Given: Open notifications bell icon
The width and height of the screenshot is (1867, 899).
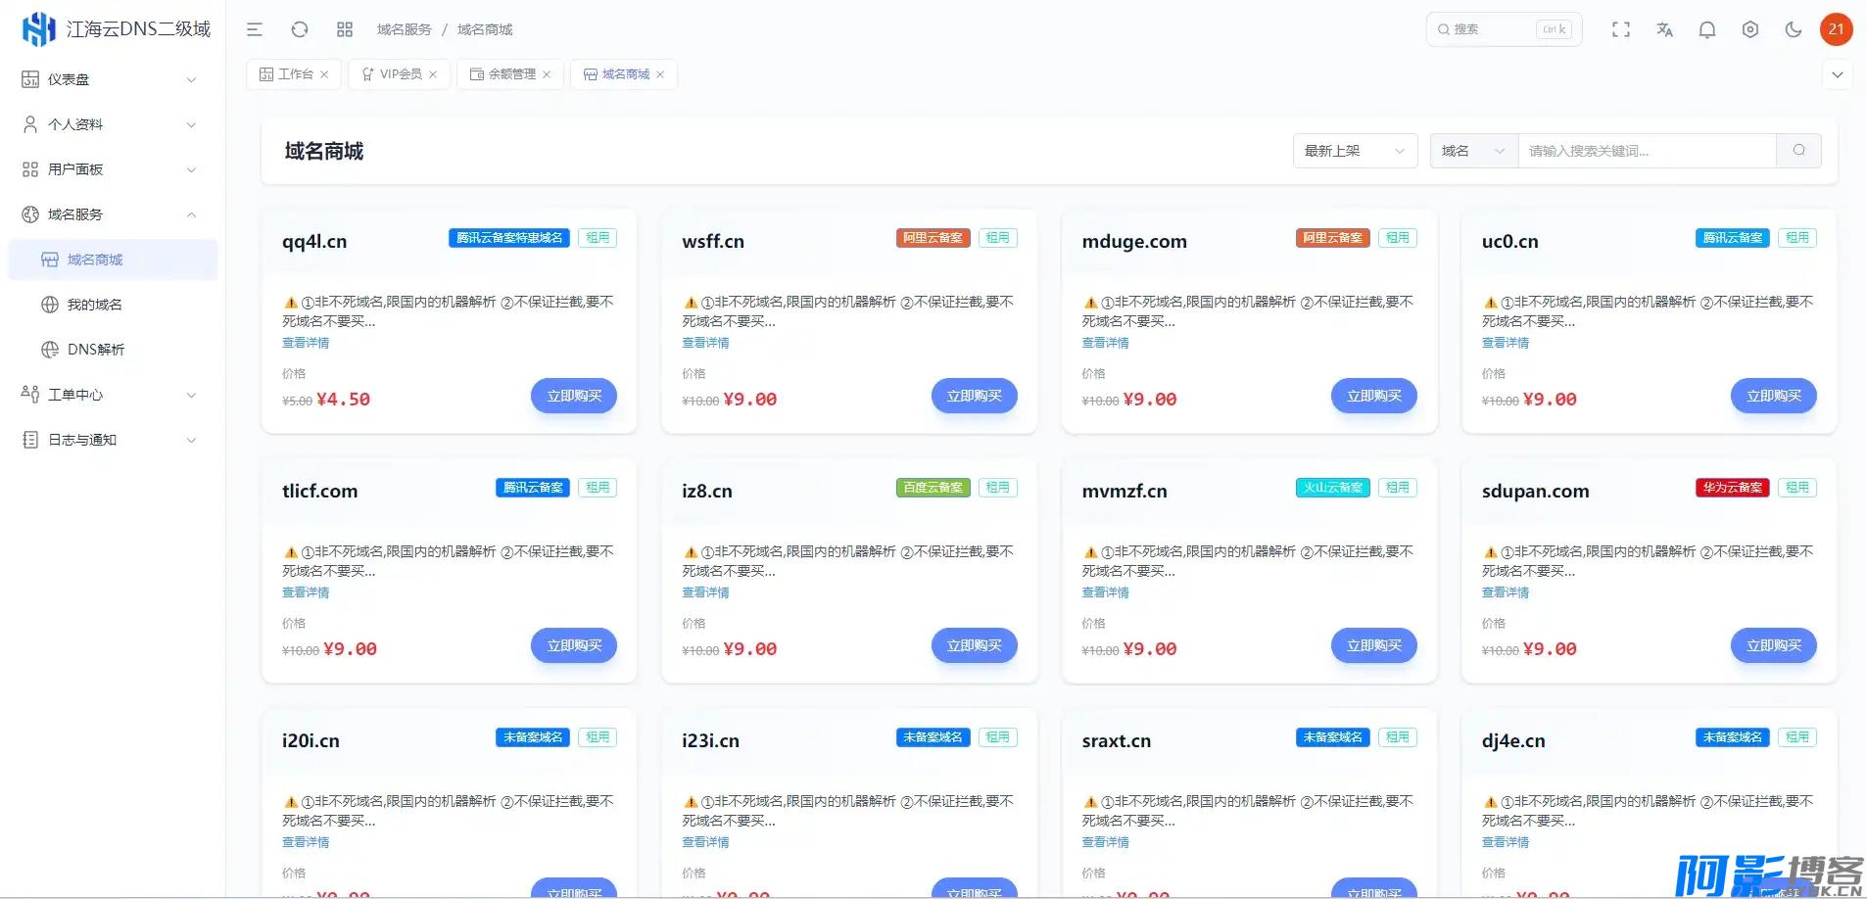Looking at the screenshot, I should tap(1707, 29).
